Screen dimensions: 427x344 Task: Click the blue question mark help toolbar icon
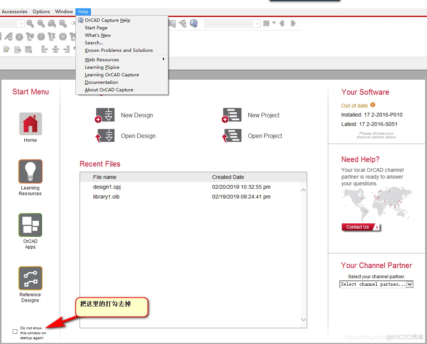194,23
